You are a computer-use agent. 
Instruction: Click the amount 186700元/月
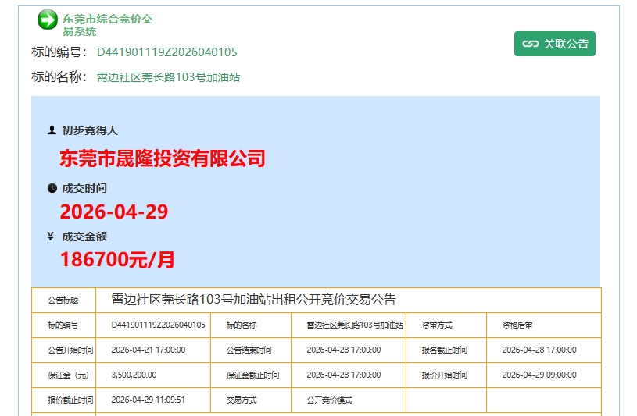point(117,260)
